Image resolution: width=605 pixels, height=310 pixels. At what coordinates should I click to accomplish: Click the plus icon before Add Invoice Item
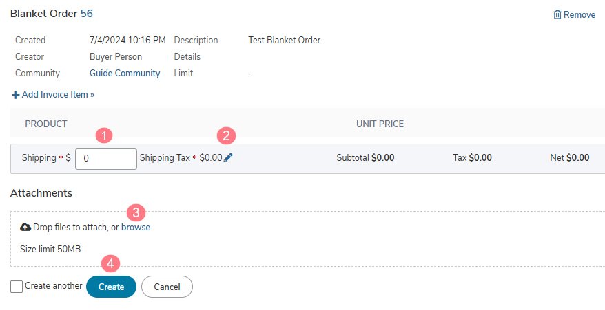pyautogui.click(x=15, y=95)
